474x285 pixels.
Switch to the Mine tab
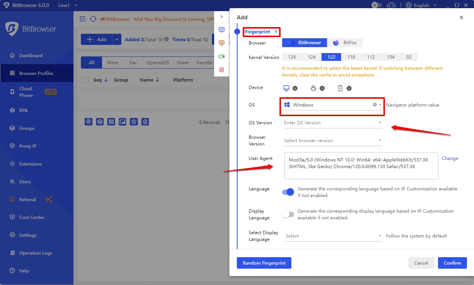pos(112,63)
